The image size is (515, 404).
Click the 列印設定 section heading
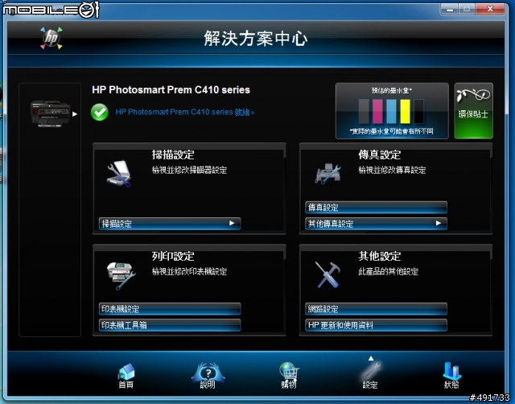coord(173,256)
